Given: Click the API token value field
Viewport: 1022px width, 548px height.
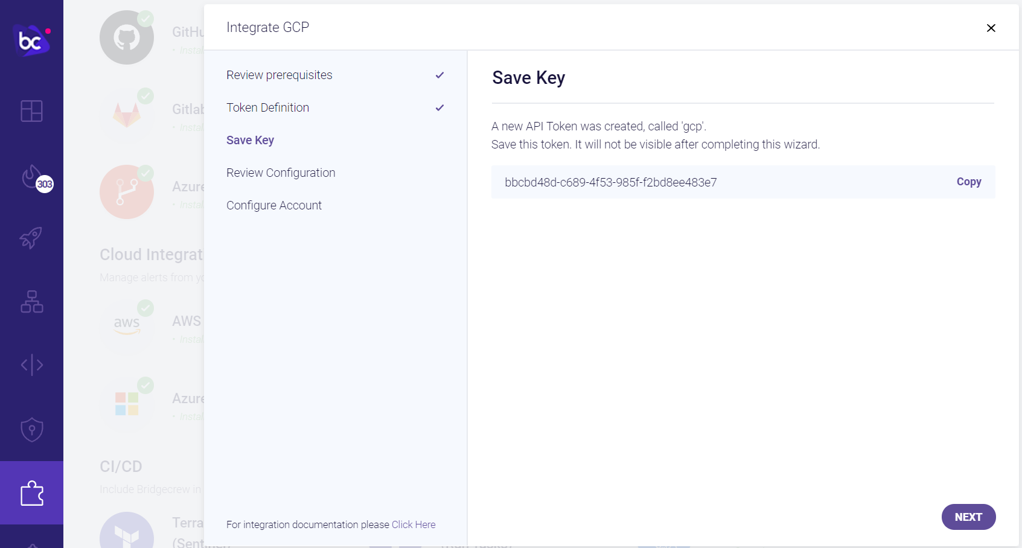Looking at the screenshot, I should 743,182.
